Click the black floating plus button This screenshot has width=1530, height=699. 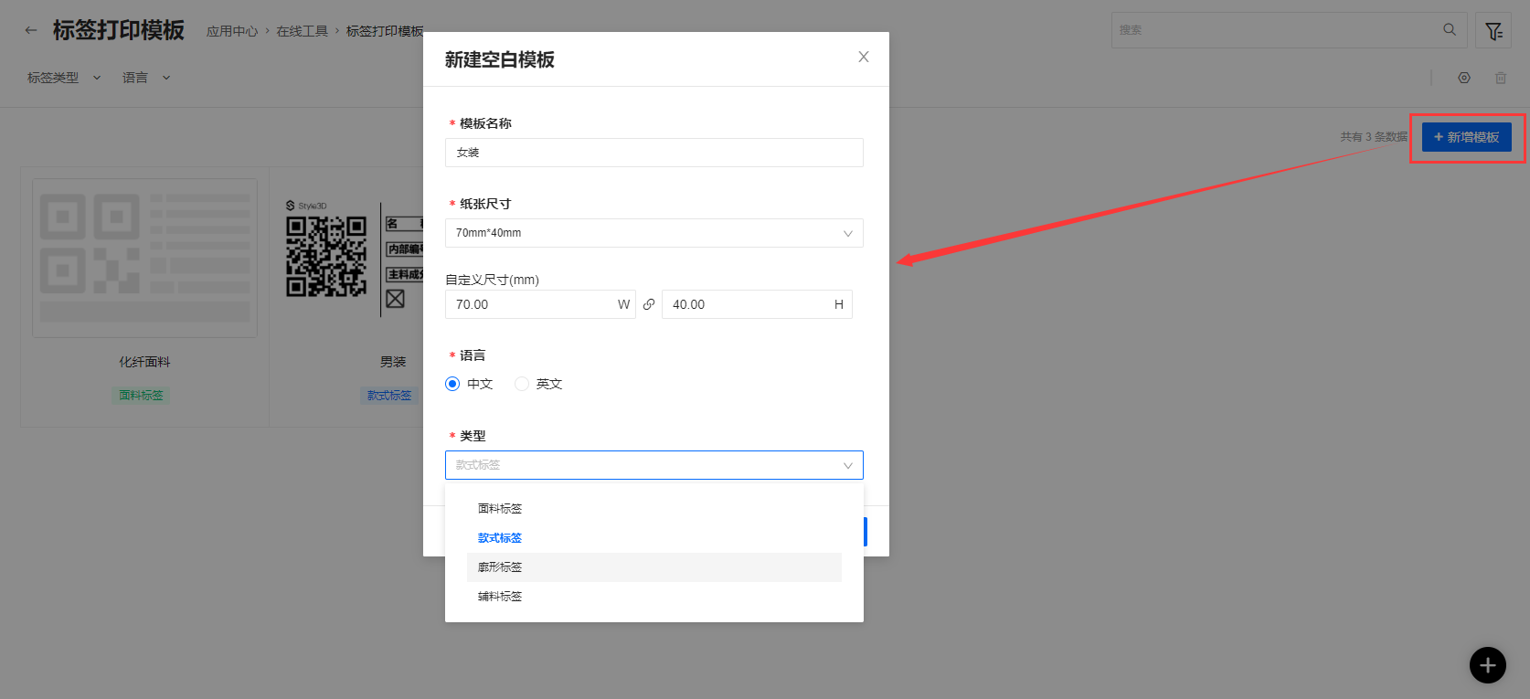pyautogui.click(x=1487, y=664)
